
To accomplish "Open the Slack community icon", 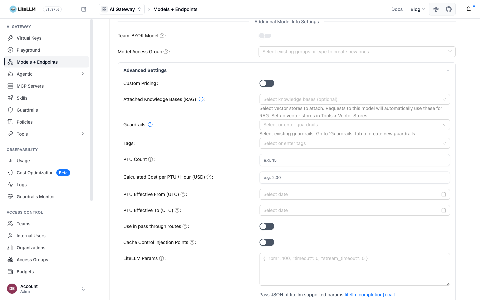I will (436, 9).
